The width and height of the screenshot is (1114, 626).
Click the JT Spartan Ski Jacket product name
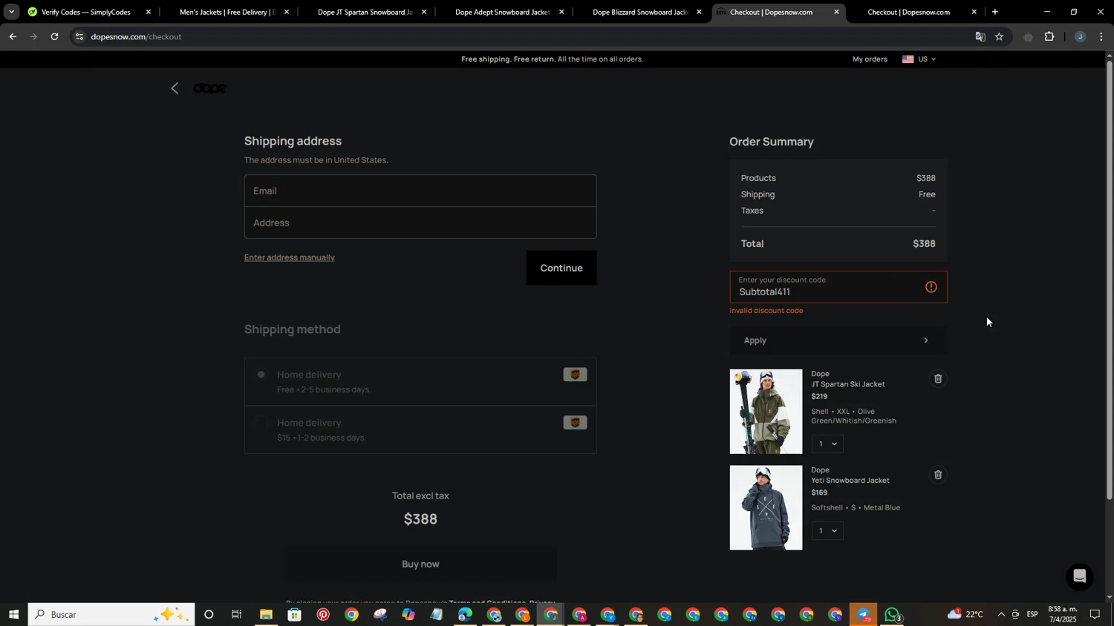[x=848, y=384]
